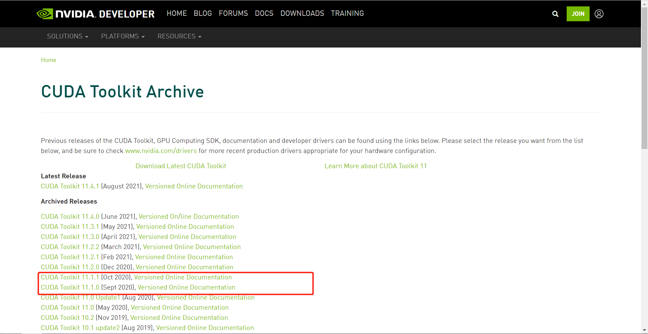The width and height of the screenshot is (648, 334).
Task: Expand the PLATFORMS dropdown
Action: click(123, 36)
